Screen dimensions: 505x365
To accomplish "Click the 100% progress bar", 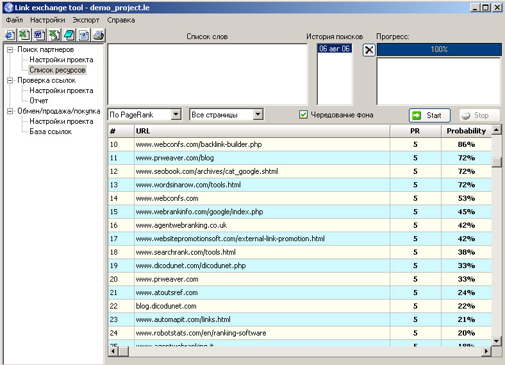I will (438, 49).
